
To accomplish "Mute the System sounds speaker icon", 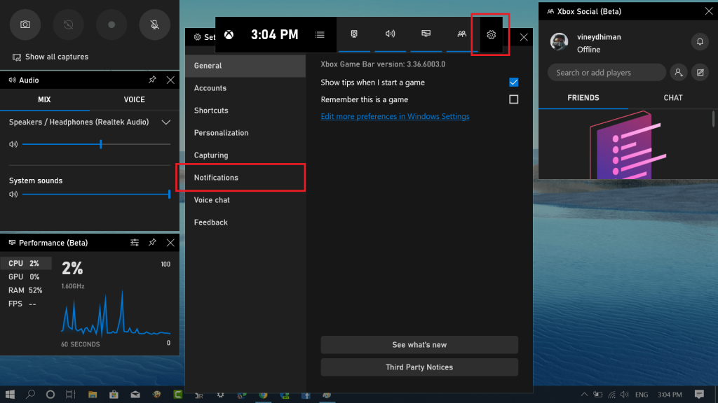I will [13, 195].
